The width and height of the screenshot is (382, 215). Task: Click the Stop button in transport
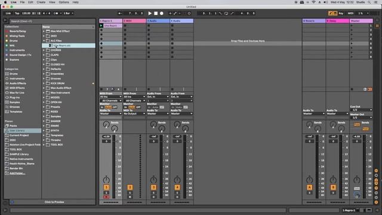[x=156, y=13]
